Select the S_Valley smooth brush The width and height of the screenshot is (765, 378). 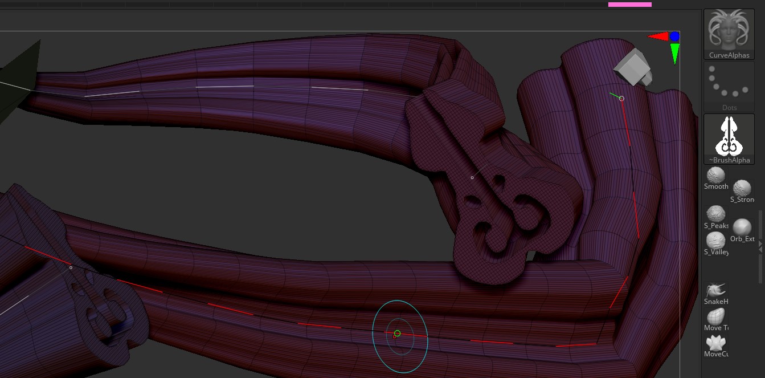[716, 244]
